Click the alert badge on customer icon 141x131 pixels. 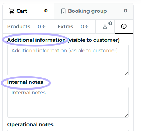click(x=110, y=23)
